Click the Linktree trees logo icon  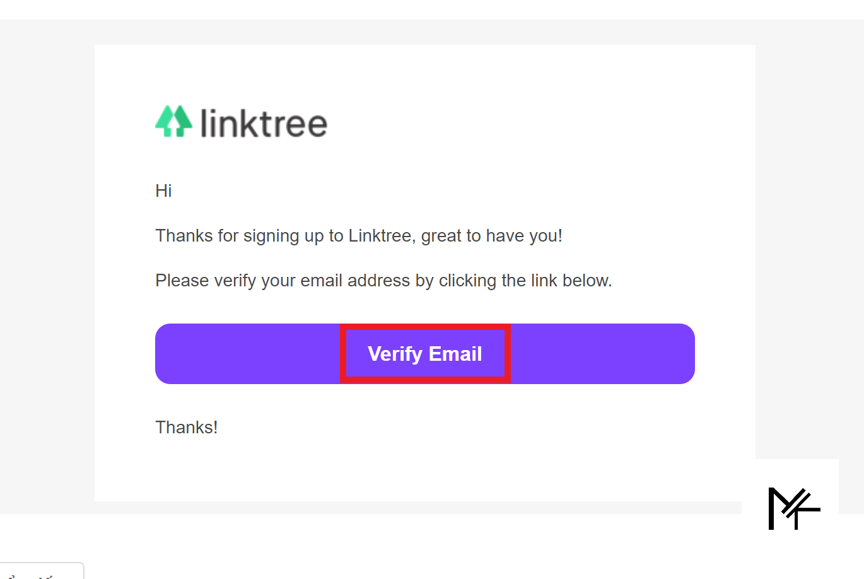(173, 122)
